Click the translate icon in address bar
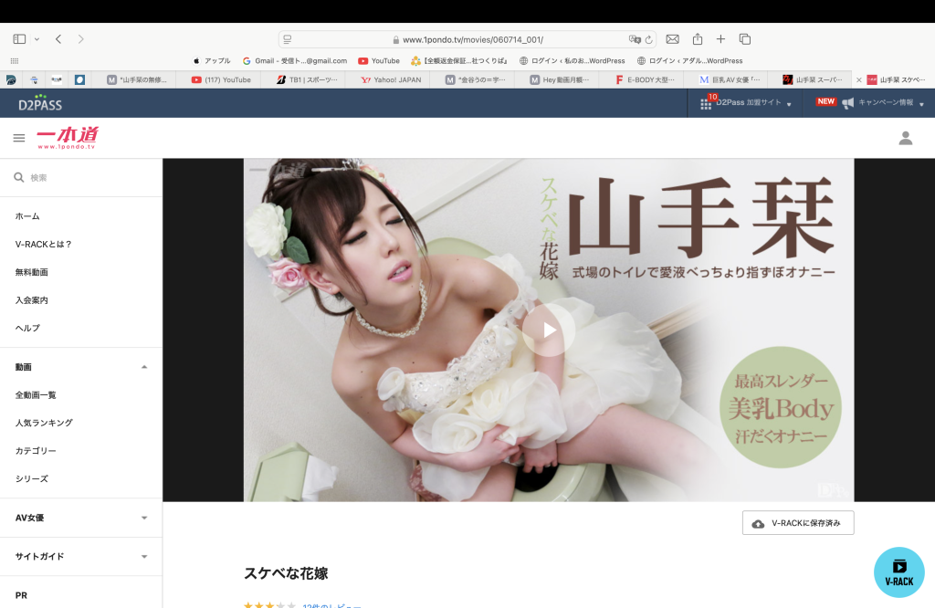 coord(635,40)
